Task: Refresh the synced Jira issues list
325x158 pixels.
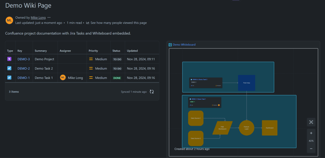Action: coord(152,92)
